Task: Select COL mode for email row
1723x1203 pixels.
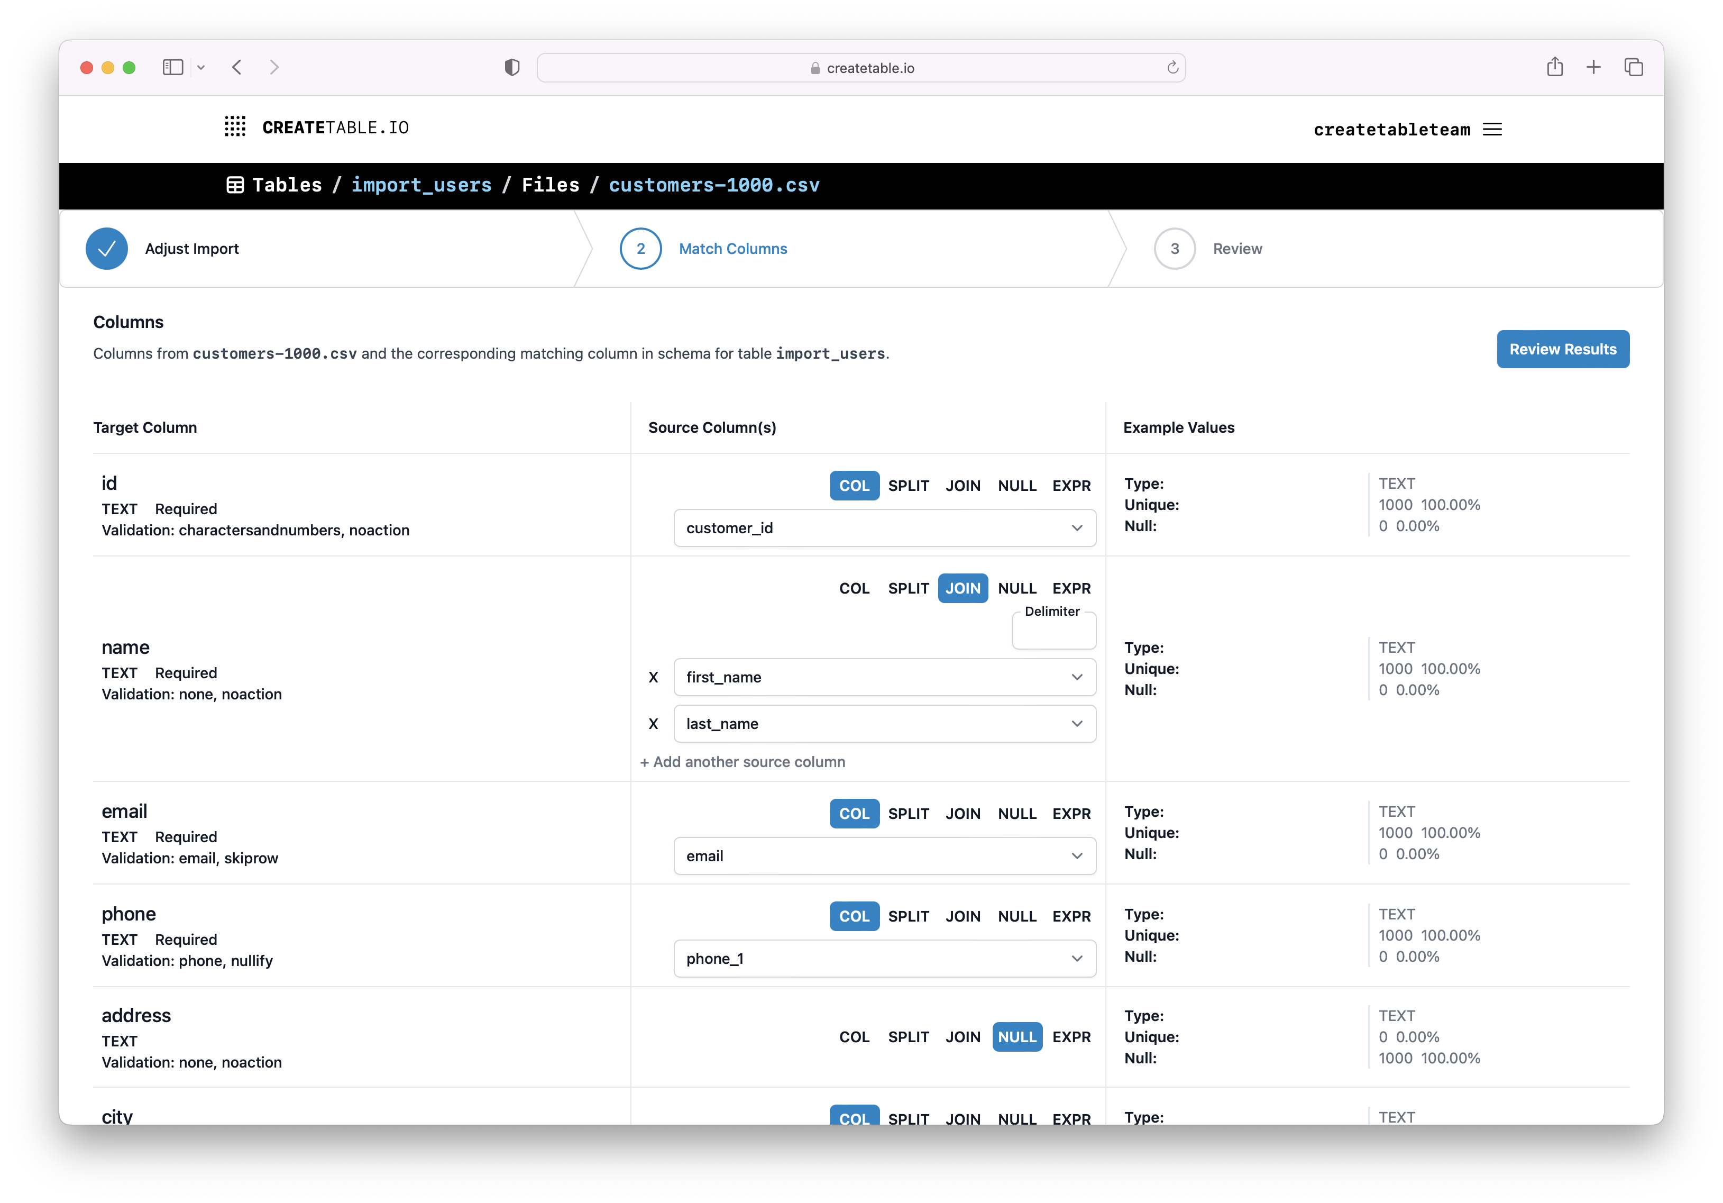Action: pyautogui.click(x=854, y=814)
